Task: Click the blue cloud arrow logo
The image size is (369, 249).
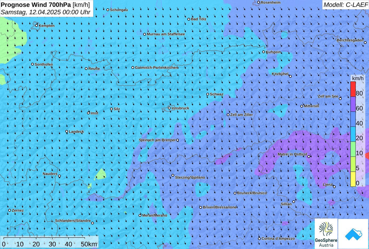Action: pyautogui.click(x=353, y=234)
